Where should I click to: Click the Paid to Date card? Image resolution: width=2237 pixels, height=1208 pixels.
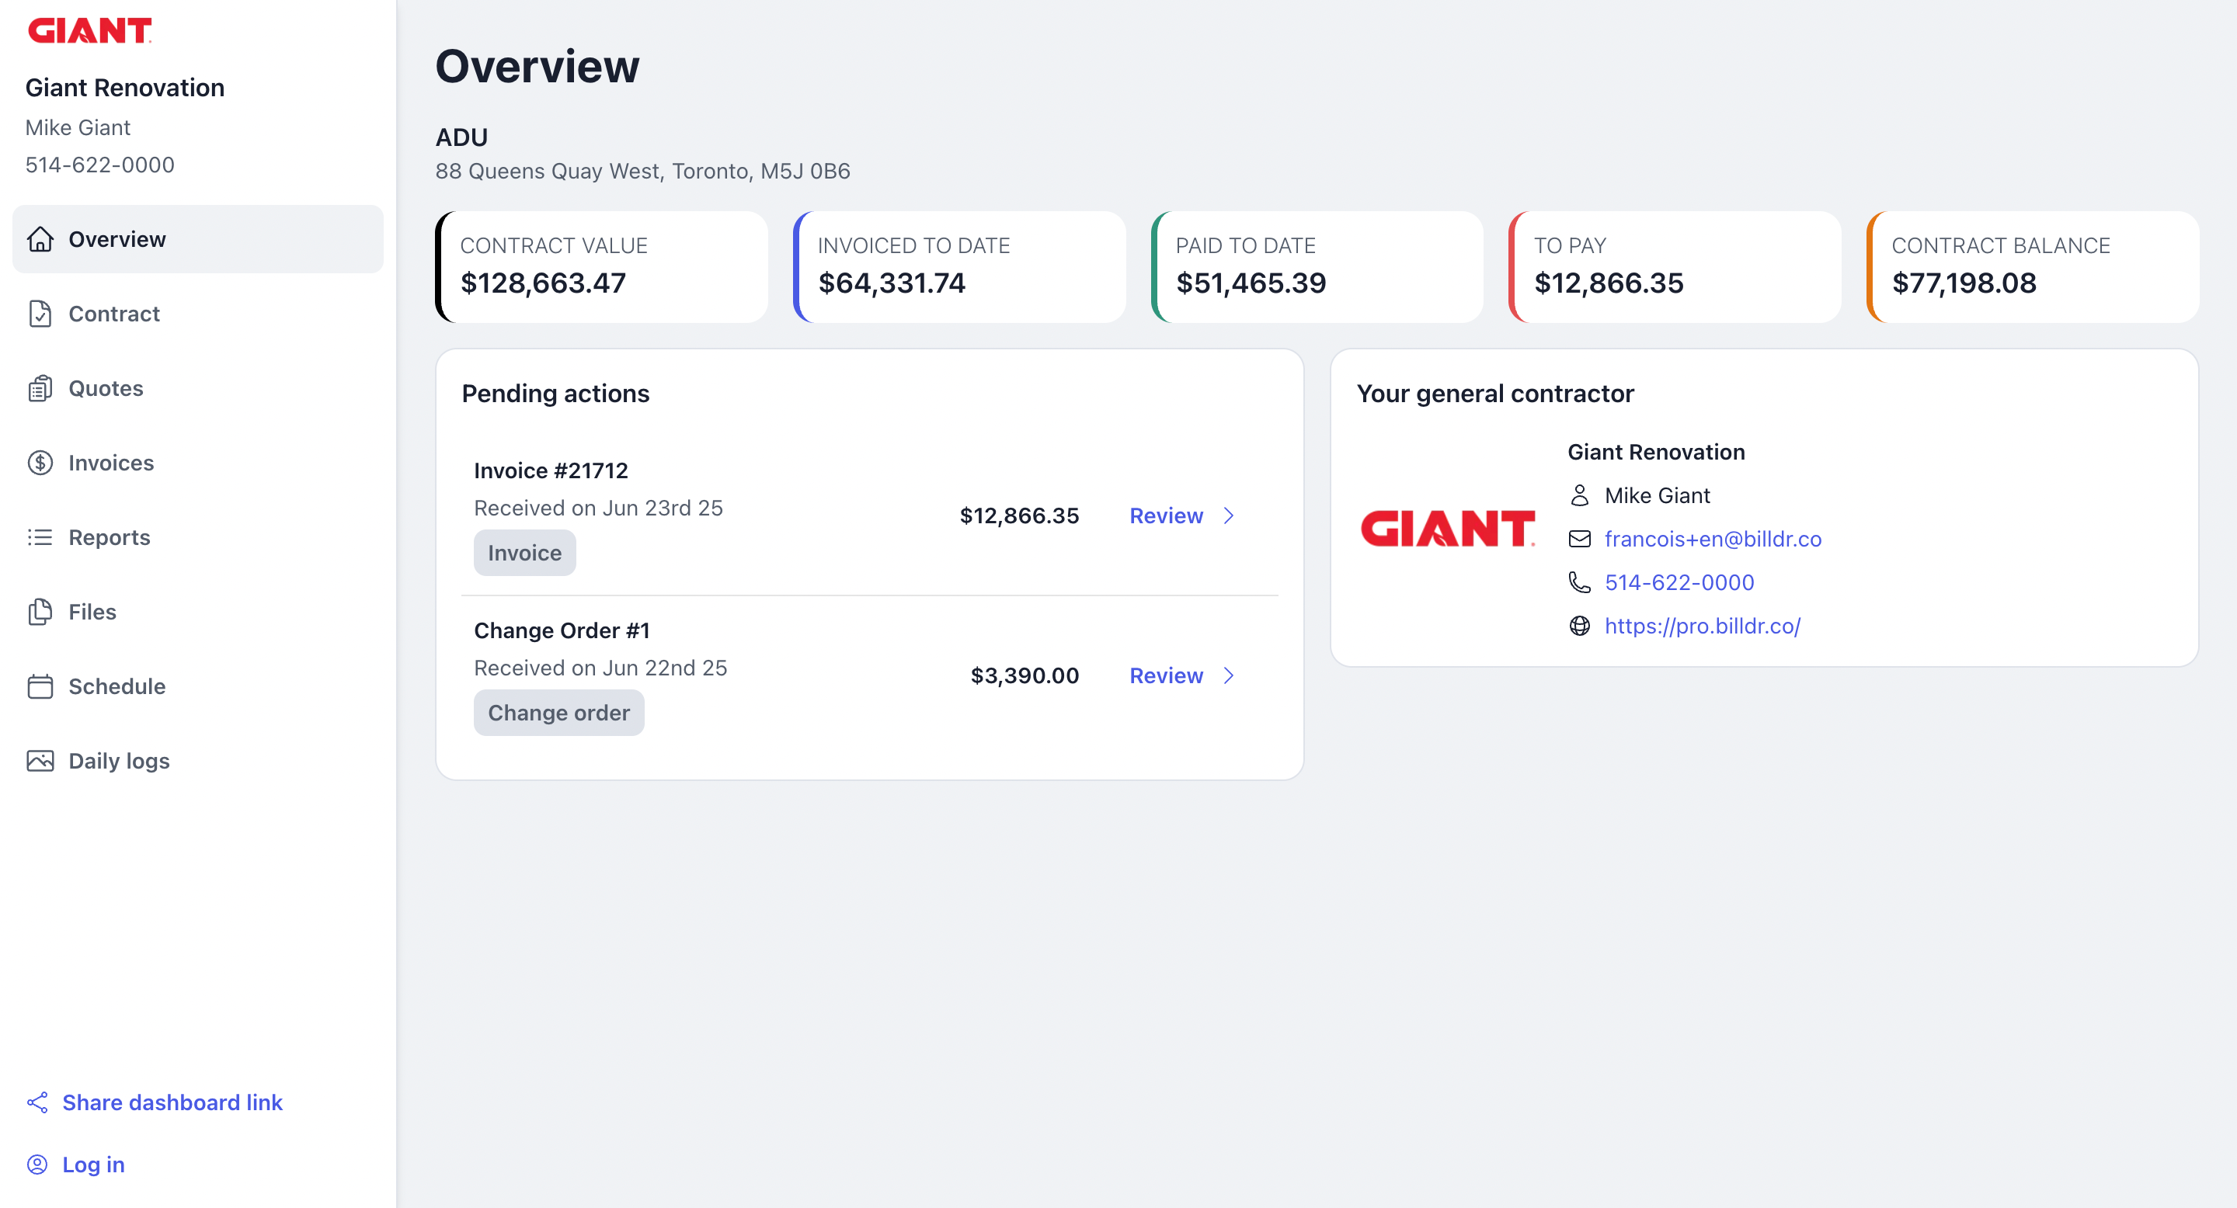(1317, 267)
